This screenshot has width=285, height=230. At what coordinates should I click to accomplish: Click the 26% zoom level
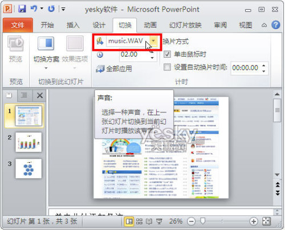click(176, 221)
